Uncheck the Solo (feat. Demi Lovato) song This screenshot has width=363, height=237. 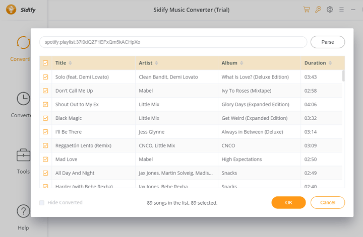tap(45, 77)
